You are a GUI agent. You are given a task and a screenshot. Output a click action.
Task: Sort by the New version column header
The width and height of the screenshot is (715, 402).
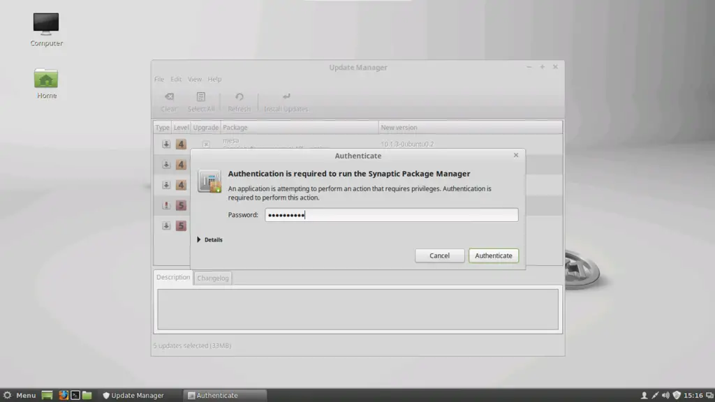(470, 128)
